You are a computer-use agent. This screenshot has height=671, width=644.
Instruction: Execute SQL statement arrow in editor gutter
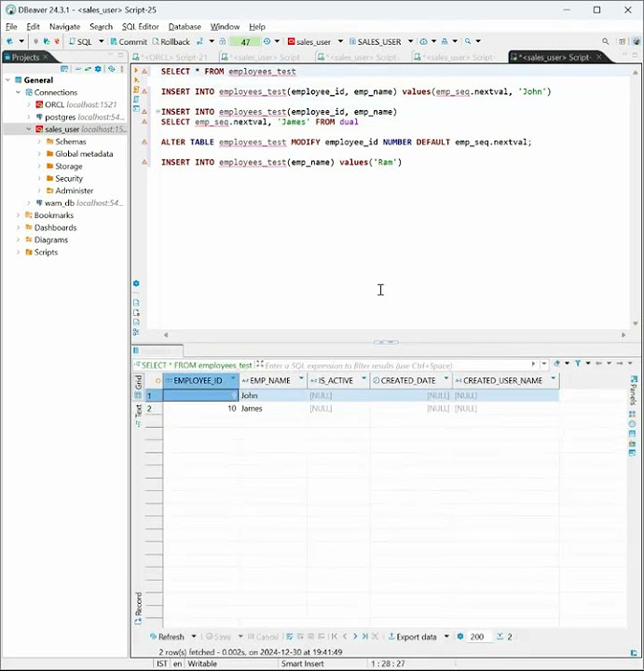tap(136, 70)
